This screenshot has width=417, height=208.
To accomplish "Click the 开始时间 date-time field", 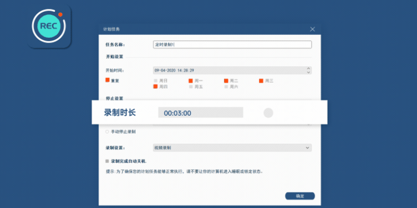I will point(232,70).
